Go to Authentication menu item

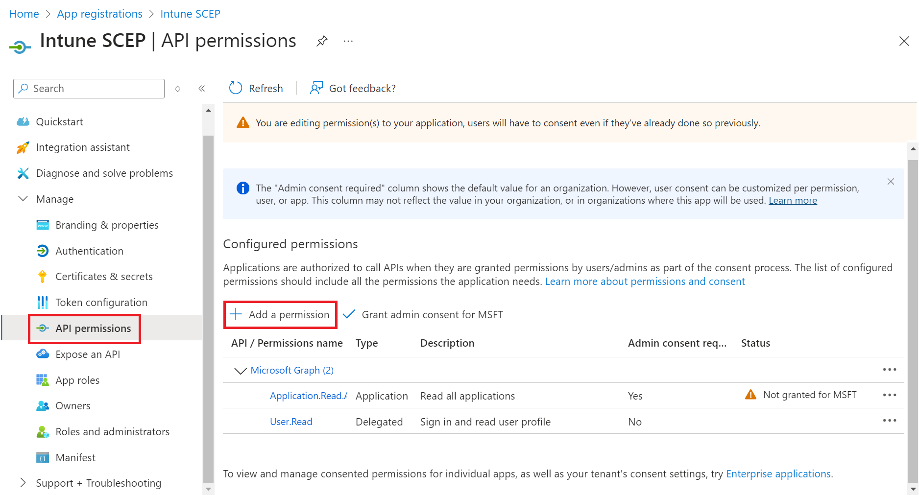coord(89,251)
